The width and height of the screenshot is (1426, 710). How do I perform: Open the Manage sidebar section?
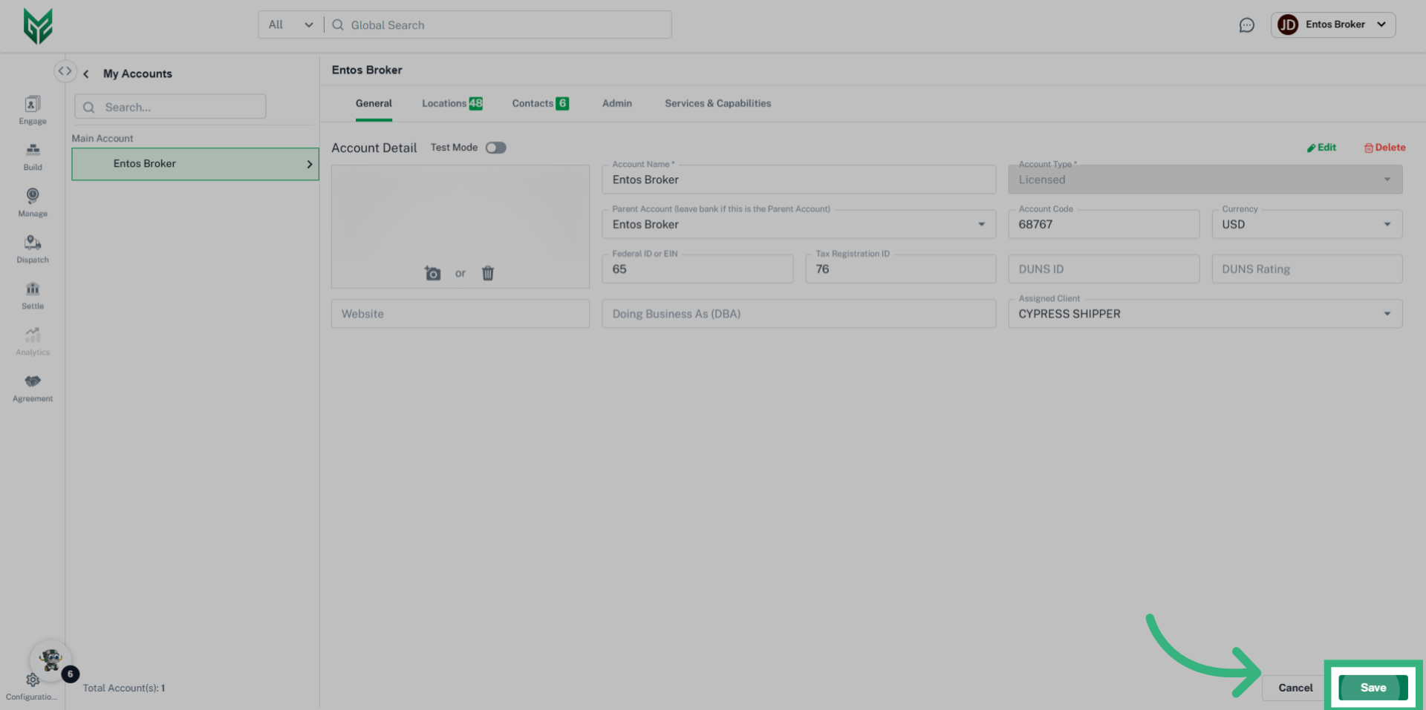33,203
